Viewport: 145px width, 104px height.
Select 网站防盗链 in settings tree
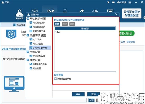click(38, 44)
